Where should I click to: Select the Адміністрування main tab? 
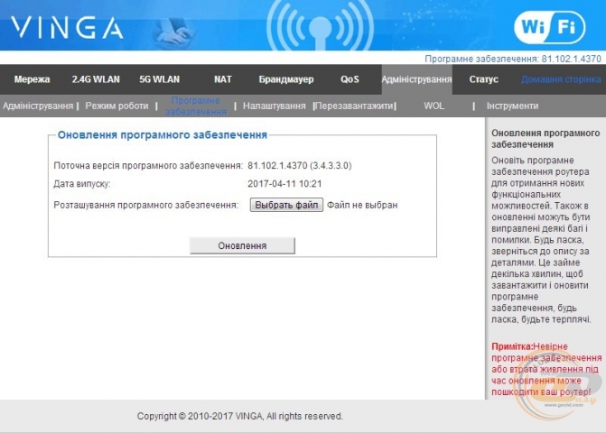[x=416, y=79]
